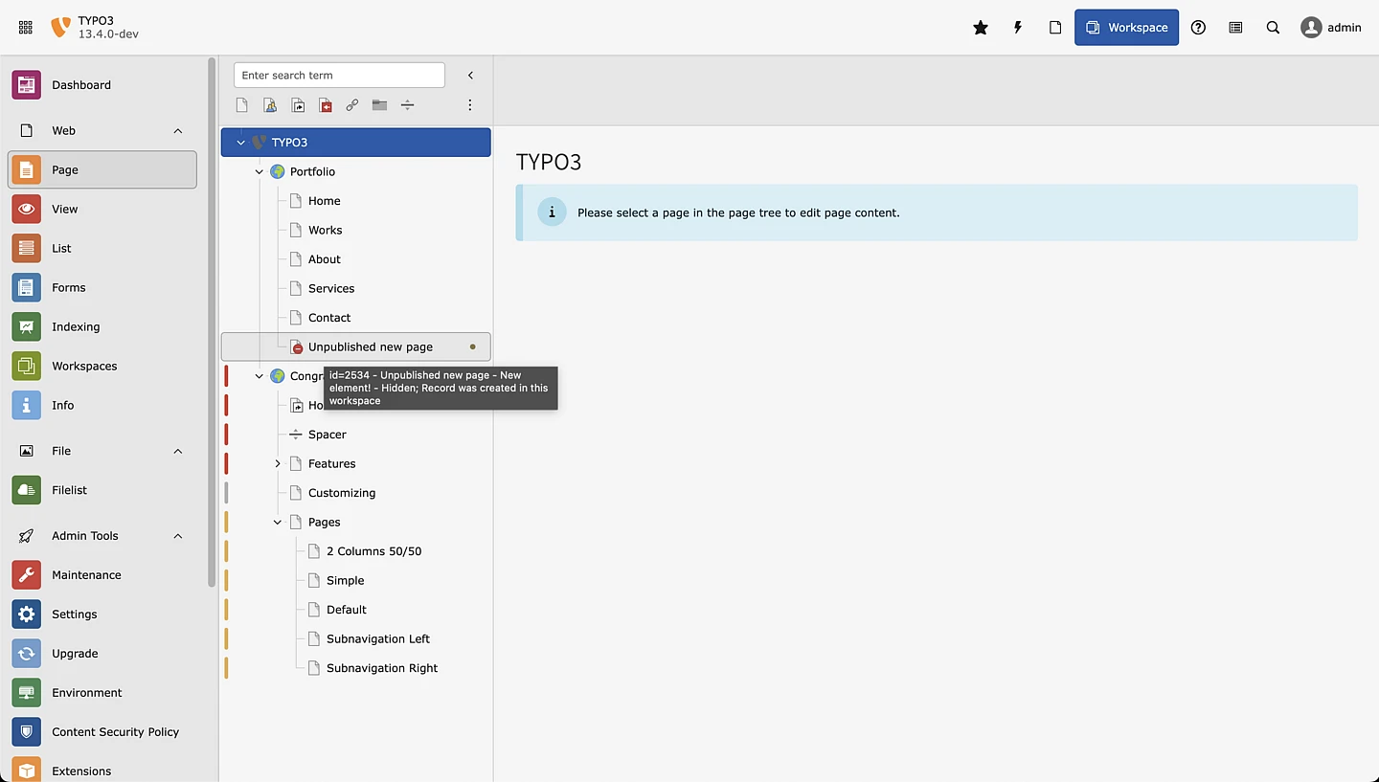
Task: Collapse the Portfolio tree node
Action: [x=260, y=172]
